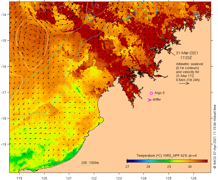Click the magenta Argo 0 circle marker
Screen dimensions: 218x180
pos(152,93)
